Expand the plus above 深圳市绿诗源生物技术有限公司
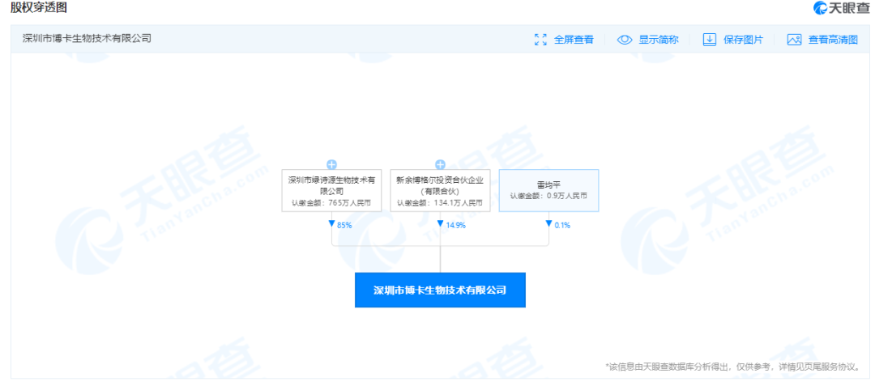The height and width of the screenshot is (386, 875). click(331, 164)
